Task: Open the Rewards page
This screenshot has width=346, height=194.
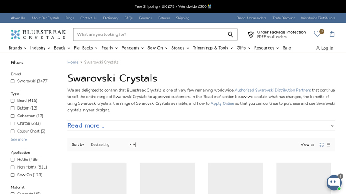Action: click(145, 18)
